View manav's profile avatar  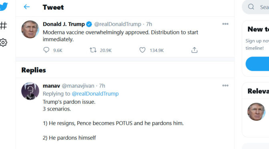pos(30,91)
